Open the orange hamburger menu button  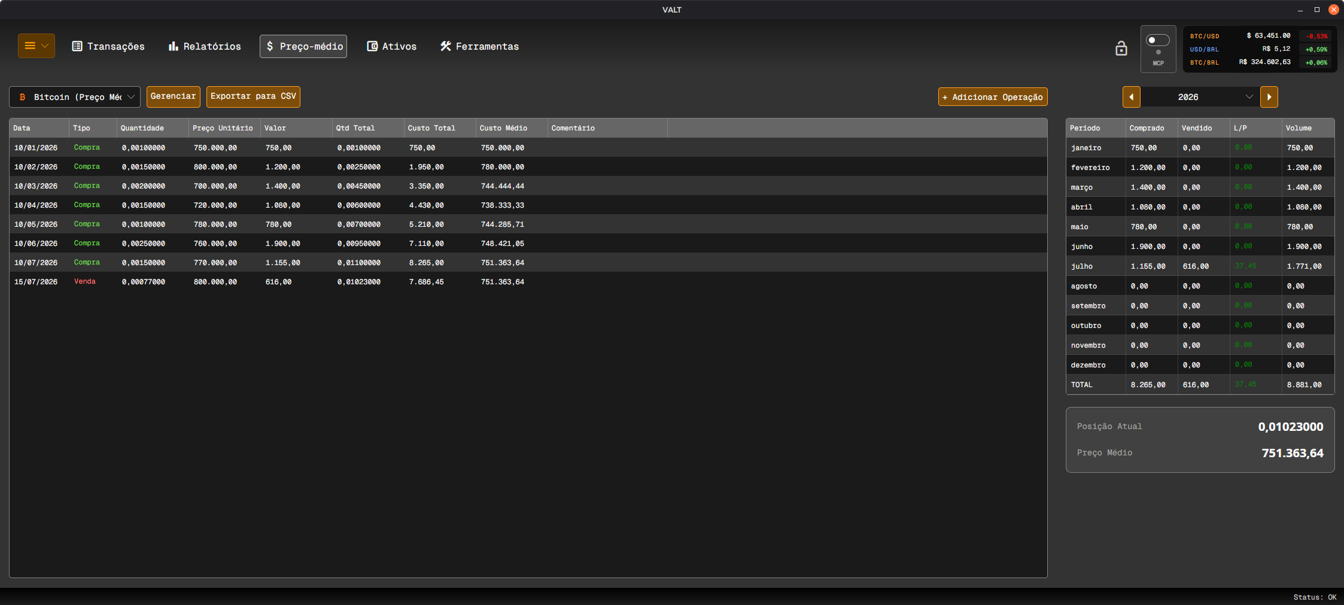pyautogui.click(x=36, y=46)
